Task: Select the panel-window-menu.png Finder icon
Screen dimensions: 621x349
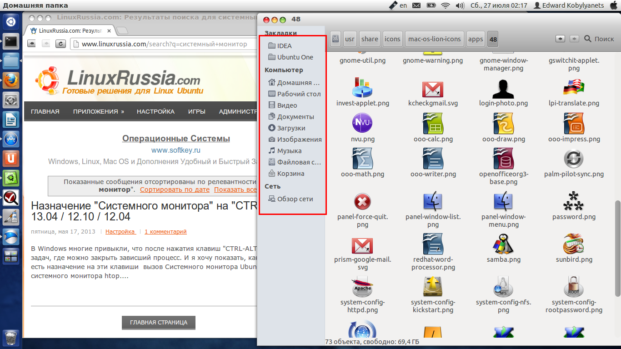Action: pyautogui.click(x=503, y=201)
